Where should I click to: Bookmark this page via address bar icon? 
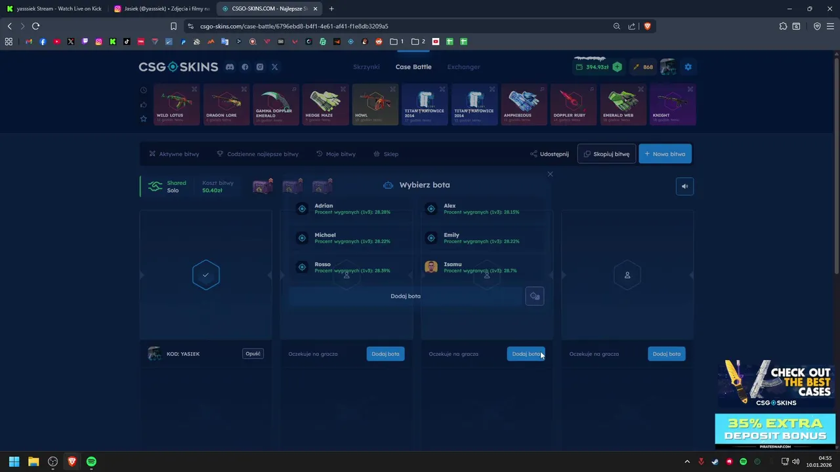click(173, 26)
